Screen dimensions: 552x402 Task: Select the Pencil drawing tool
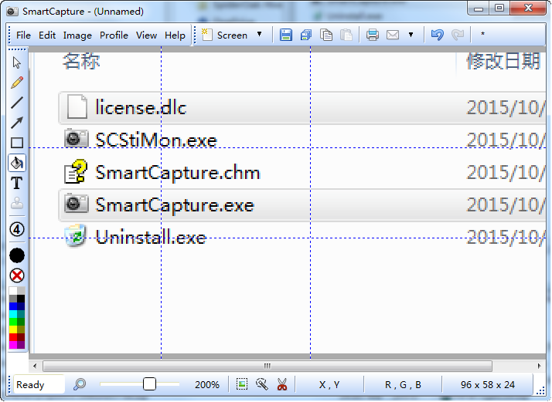point(16,83)
